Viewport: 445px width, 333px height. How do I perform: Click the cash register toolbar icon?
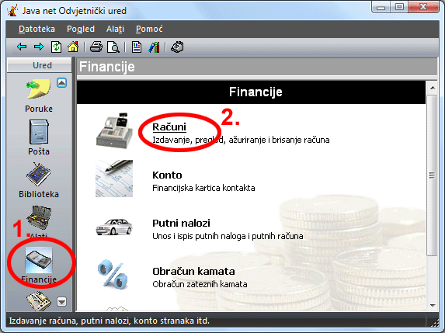(177, 47)
